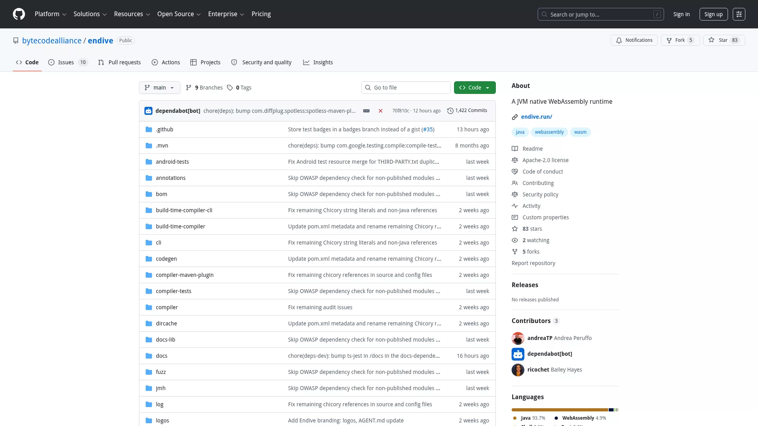
Task: Click the branch icon beside 9 Branches
Action: (189, 88)
